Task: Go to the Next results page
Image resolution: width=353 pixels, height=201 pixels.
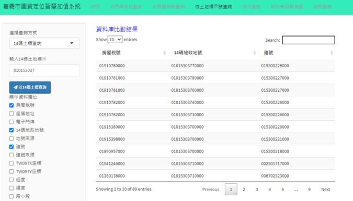Action: (x=325, y=190)
